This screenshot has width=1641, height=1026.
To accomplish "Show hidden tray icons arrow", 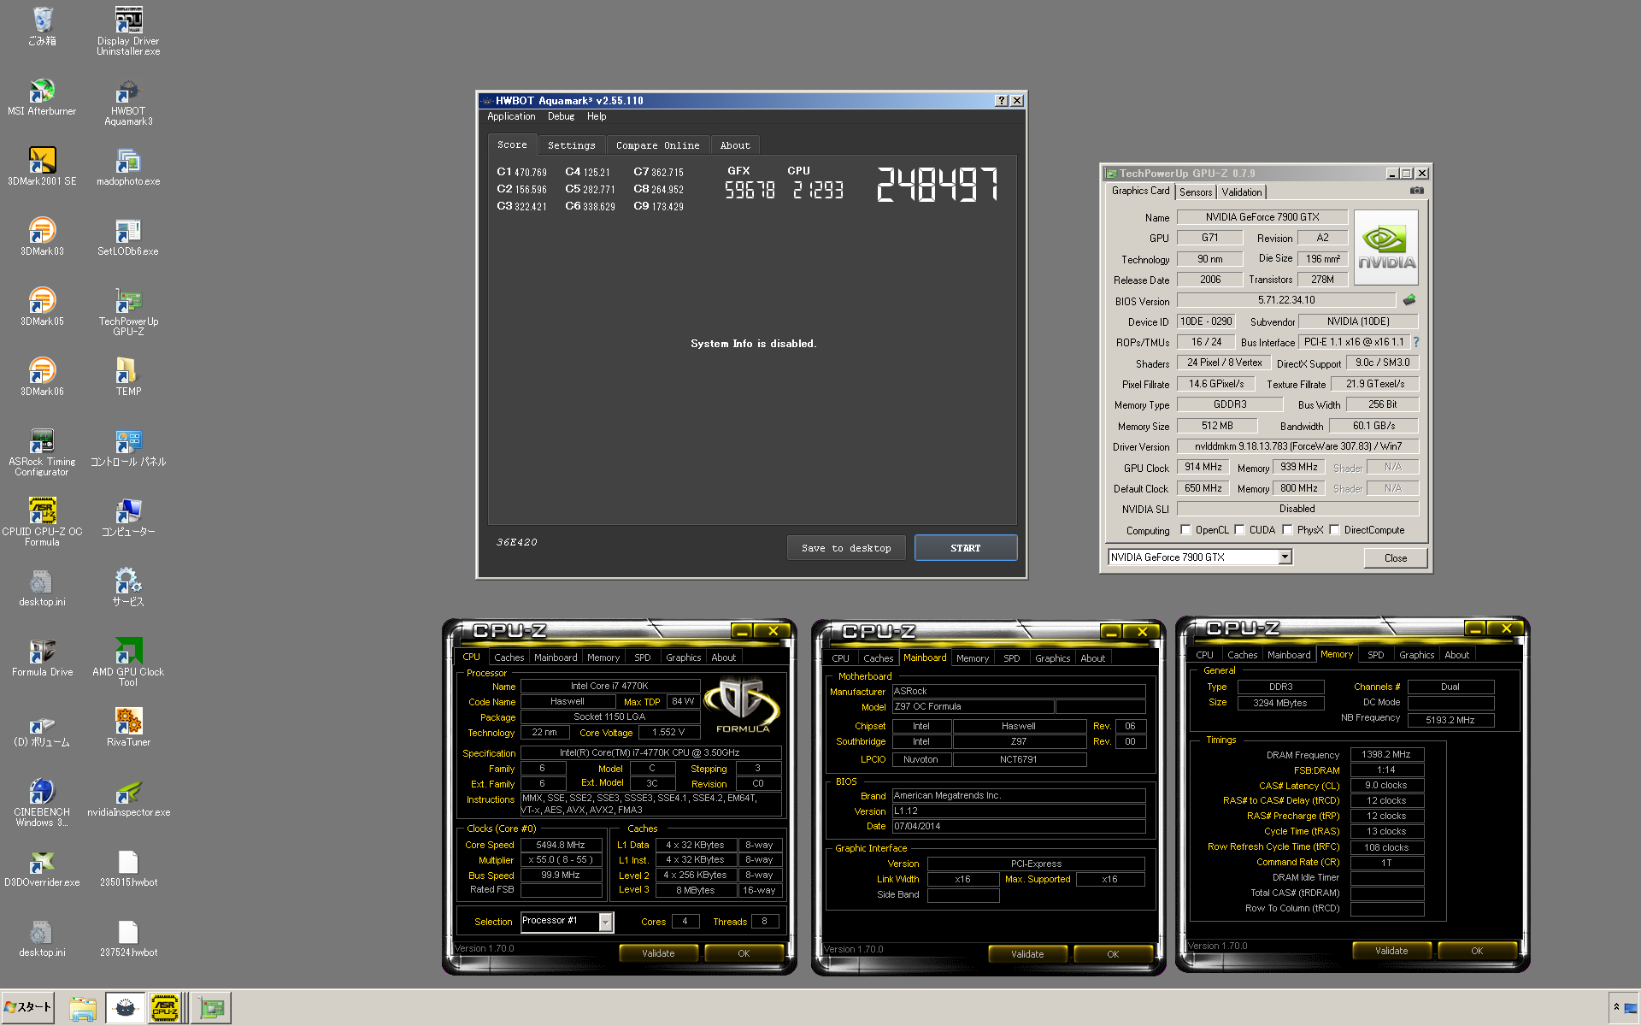I will click(1616, 1007).
